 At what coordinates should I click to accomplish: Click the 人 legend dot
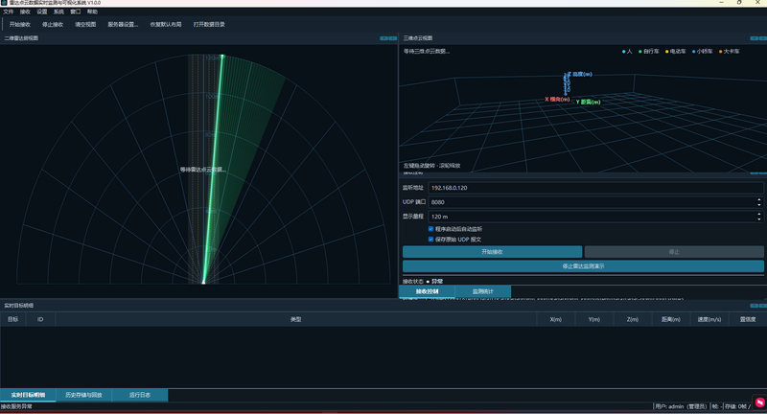[624, 52]
